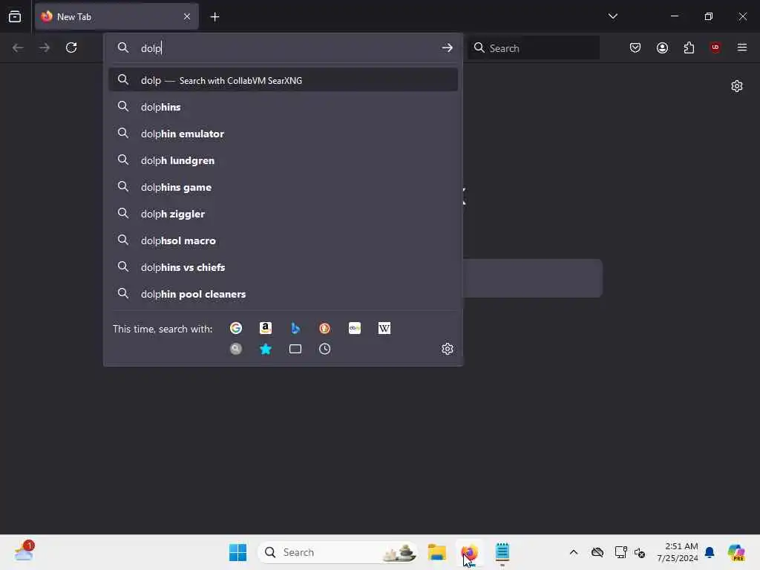The image size is (760, 570).
Task: Open a new tab with the plus button
Action: coord(214,17)
